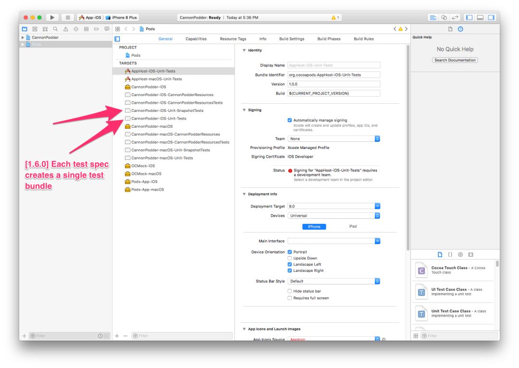The image size is (519, 368).
Task: Toggle the targets list sidebar icon
Action: [x=117, y=39]
